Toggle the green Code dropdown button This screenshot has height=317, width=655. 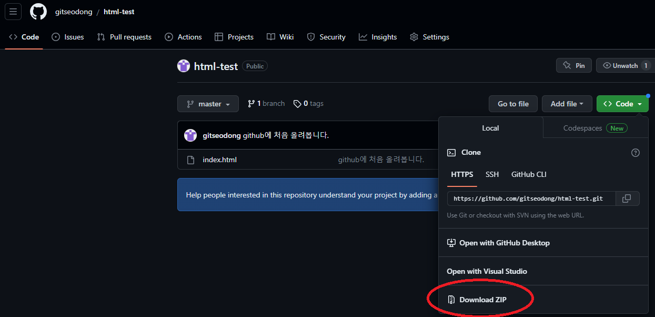623,104
